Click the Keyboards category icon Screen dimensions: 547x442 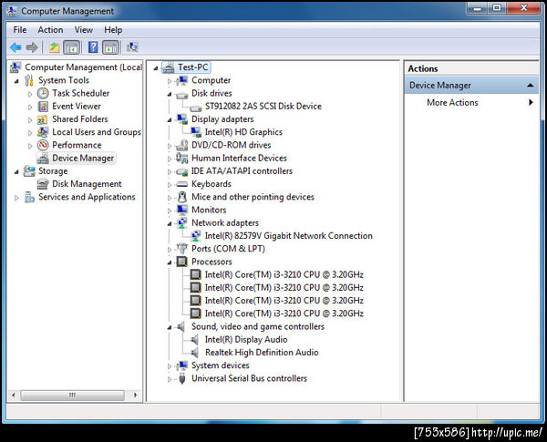tap(181, 184)
